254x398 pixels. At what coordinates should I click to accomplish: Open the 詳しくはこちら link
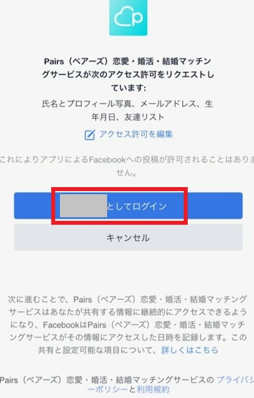[x=190, y=350]
